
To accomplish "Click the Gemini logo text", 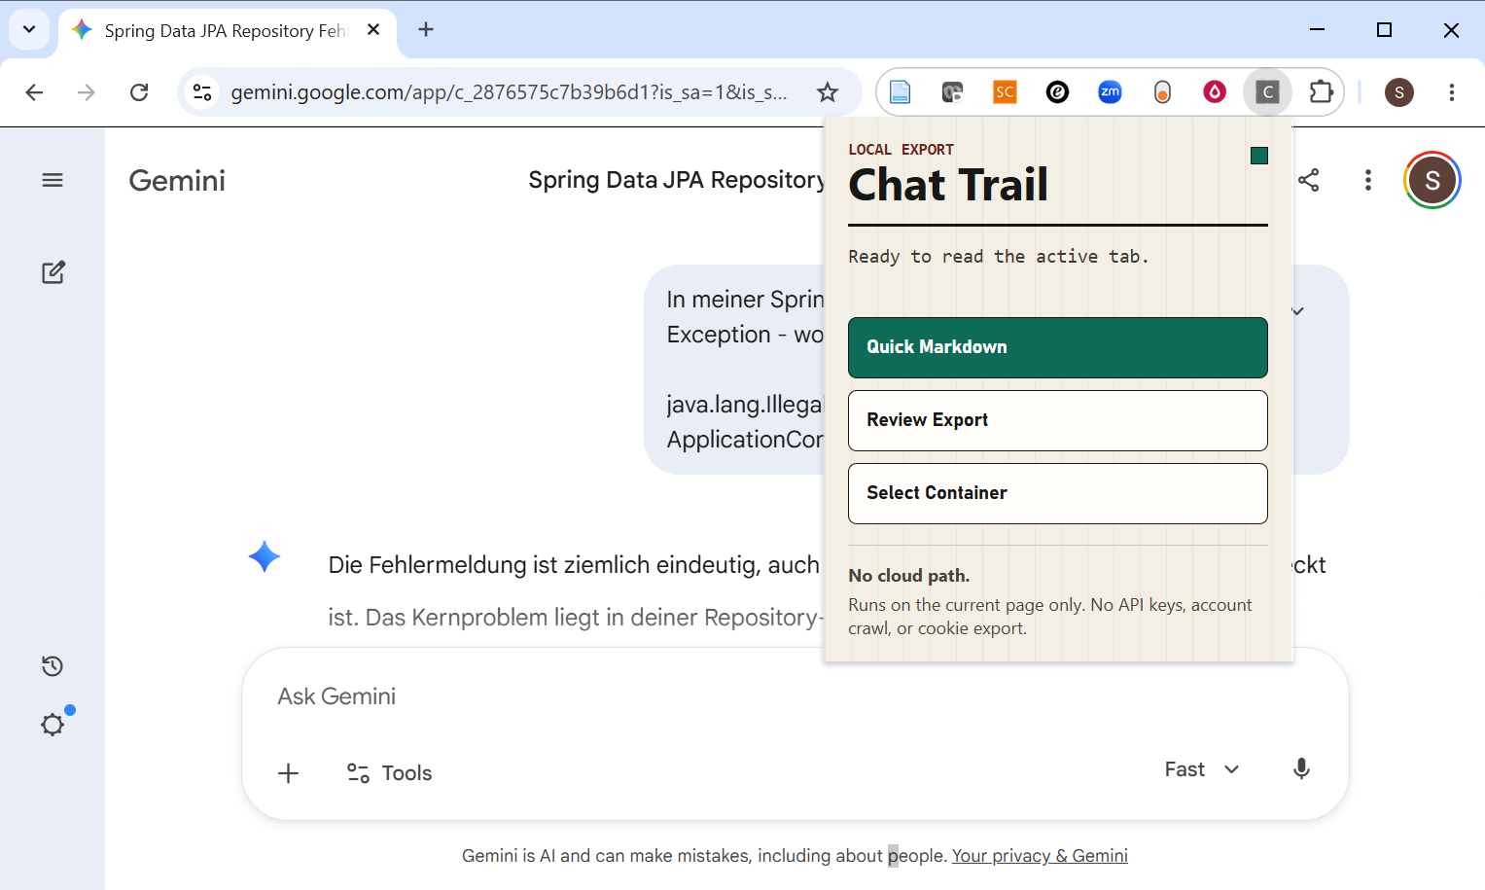I will (177, 181).
